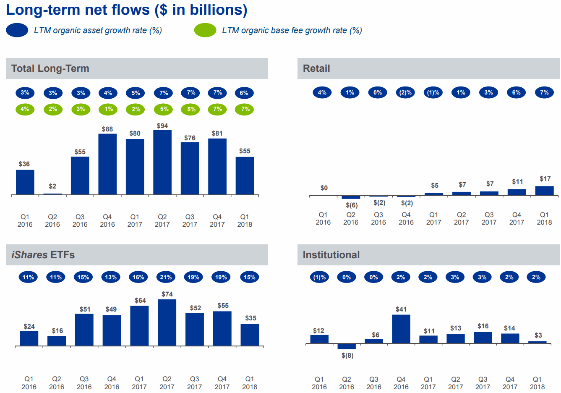Click the green 4% bubble in Total Long-Term
561x393 pixels.
25,109
